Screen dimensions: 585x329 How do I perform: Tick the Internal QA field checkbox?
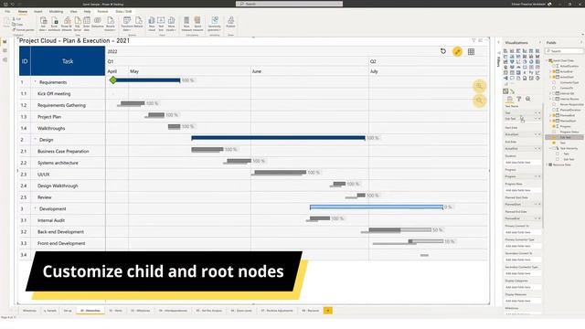[x=554, y=93]
